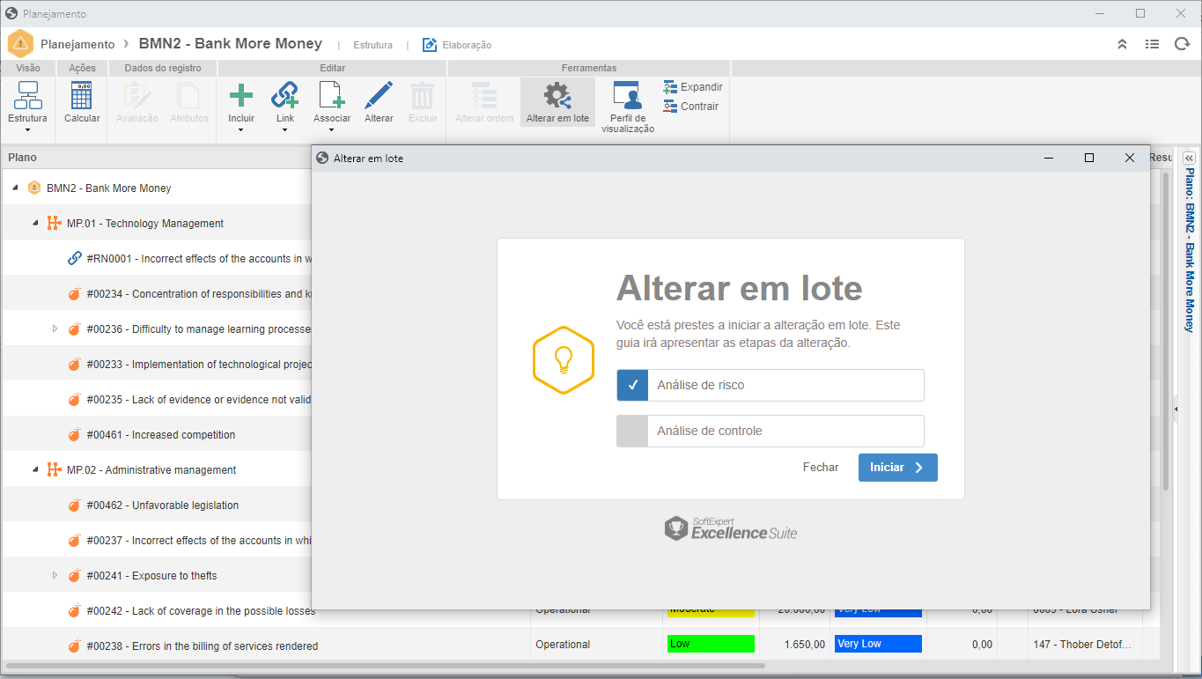Collapse MP.01 - Technology Management node
The width and height of the screenshot is (1202, 679).
tap(35, 223)
